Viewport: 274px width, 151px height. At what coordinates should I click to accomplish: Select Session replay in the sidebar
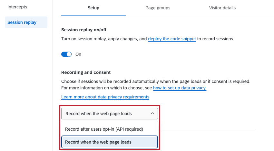26,22
